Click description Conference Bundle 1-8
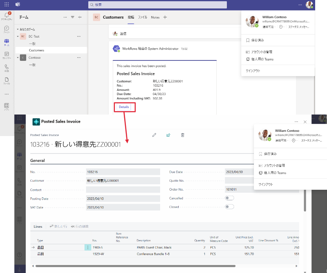327x273 pixels. [x=153, y=254]
